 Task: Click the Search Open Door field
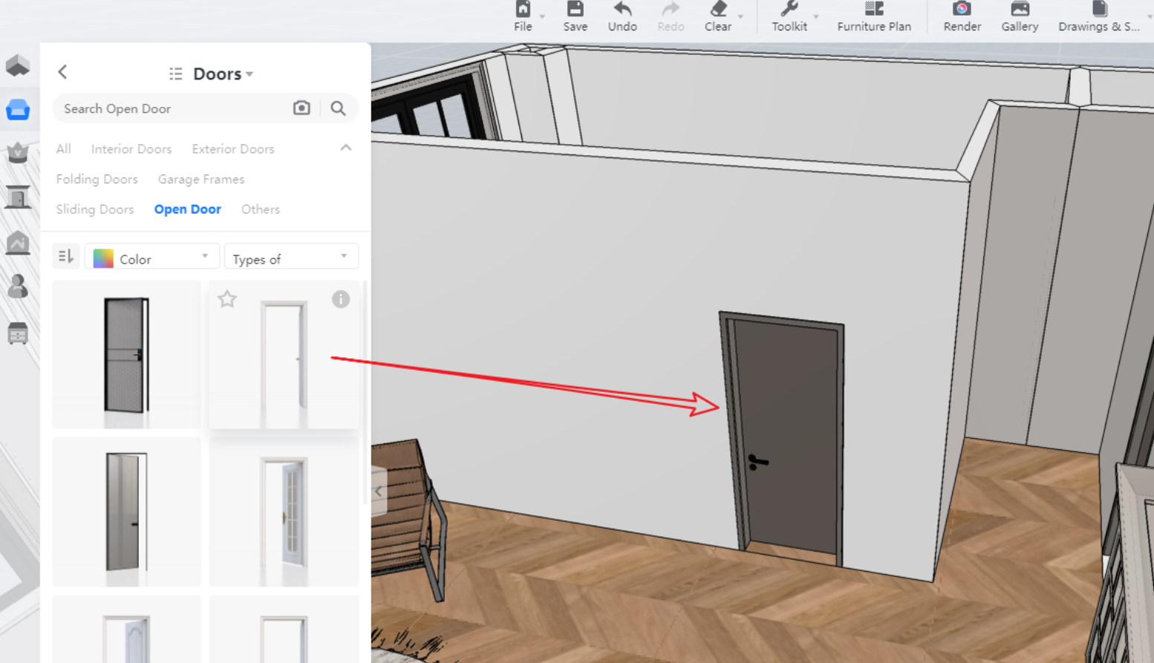pos(171,109)
